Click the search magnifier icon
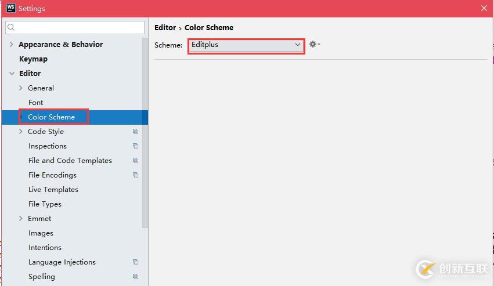Image resolution: width=494 pixels, height=286 pixels. coord(11,27)
